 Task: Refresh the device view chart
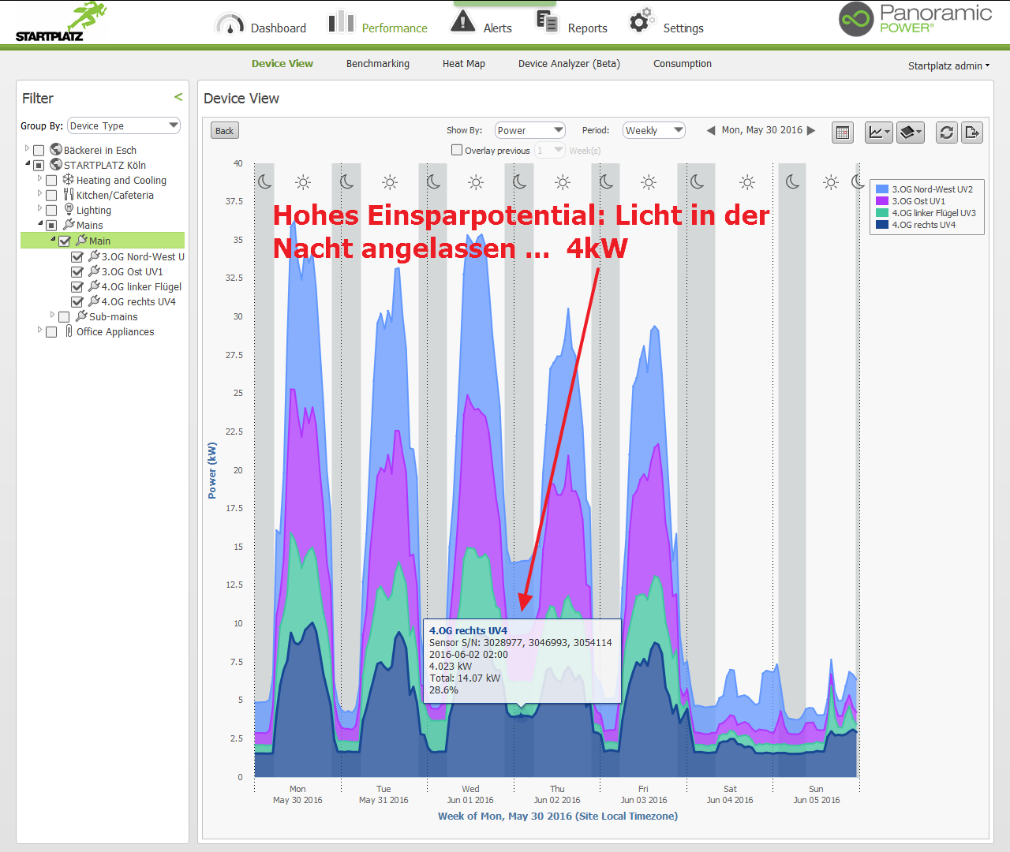947,133
